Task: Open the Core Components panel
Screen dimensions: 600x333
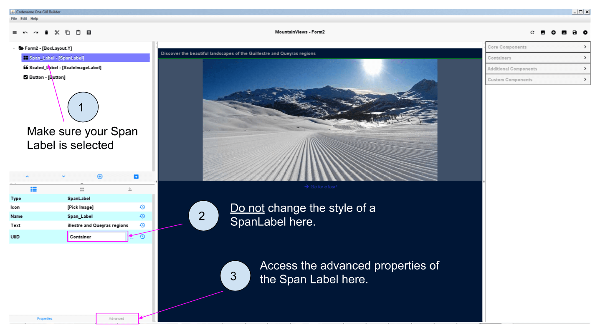Action: 537,47
